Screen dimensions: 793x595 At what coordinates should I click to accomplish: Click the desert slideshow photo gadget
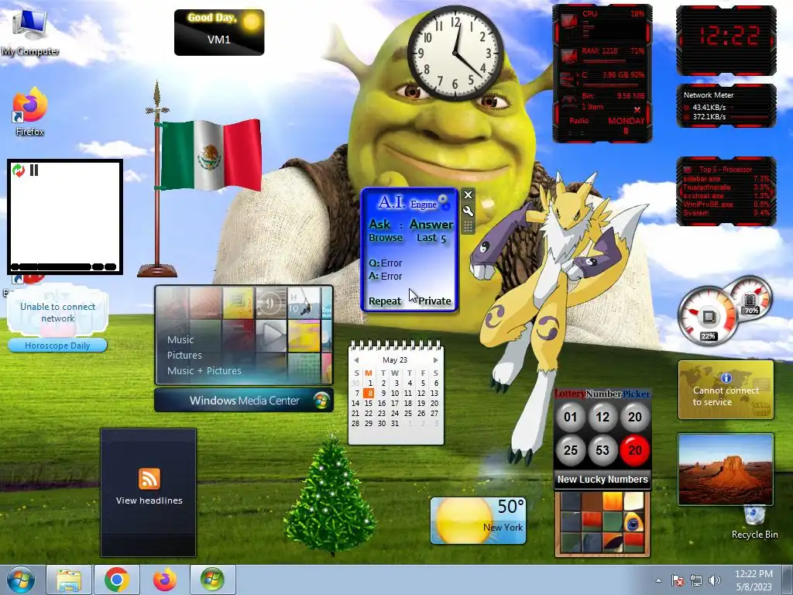pos(726,469)
